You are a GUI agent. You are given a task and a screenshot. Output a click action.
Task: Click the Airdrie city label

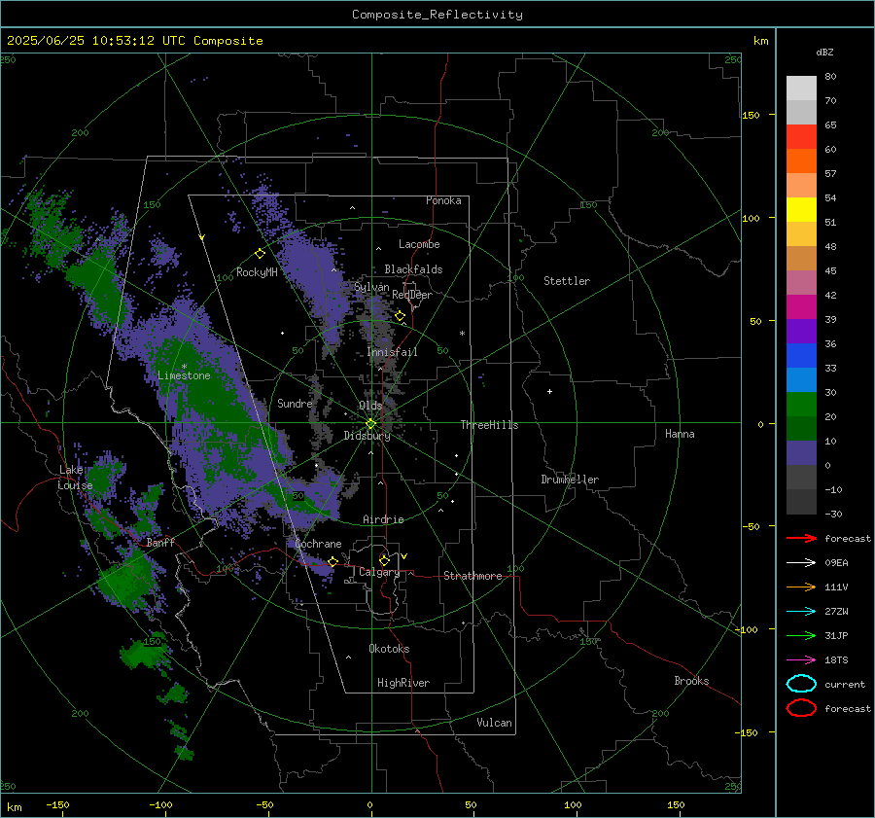(383, 519)
